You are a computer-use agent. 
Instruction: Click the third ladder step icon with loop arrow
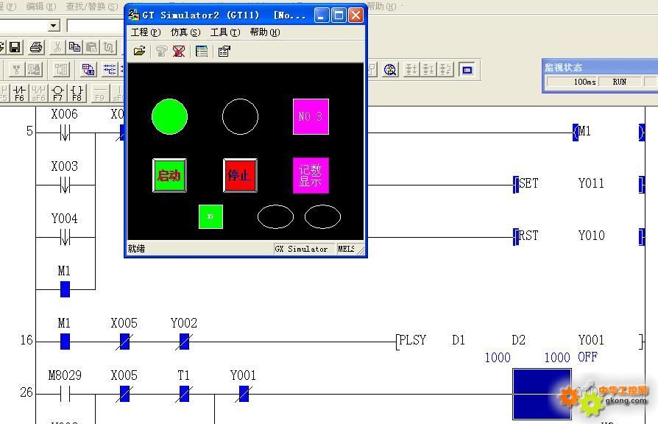tap(445, 70)
